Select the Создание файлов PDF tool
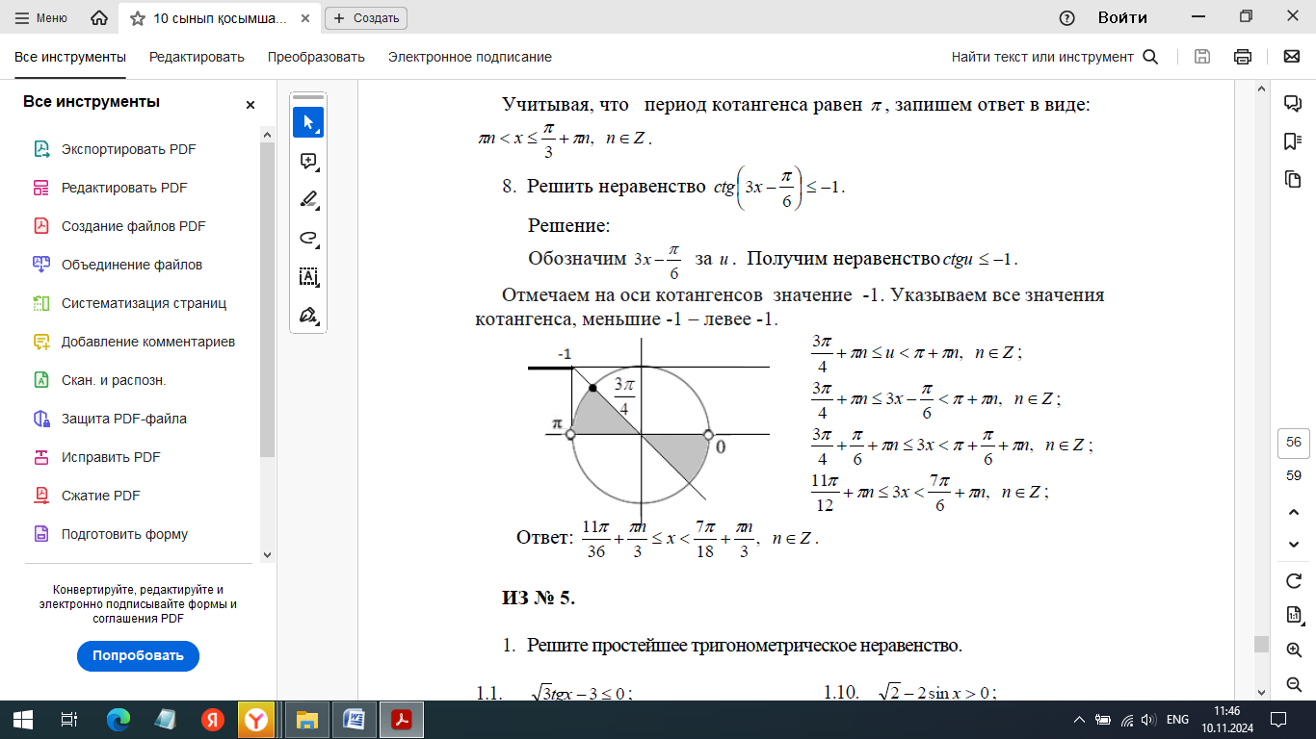 [x=134, y=226]
